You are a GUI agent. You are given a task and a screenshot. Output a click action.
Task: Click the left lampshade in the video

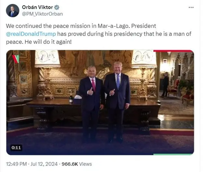(x=47, y=59)
